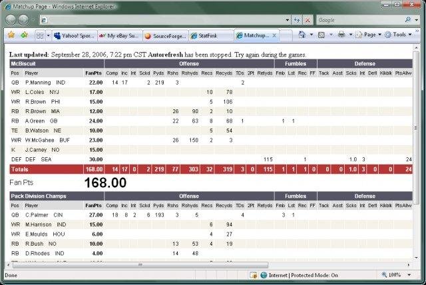Select W.McGahee BUF player row
The width and height of the screenshot is (426, 285).
(x=211, y=141)
